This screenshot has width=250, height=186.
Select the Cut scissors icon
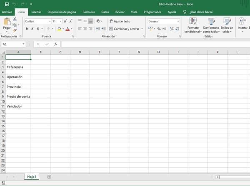click(15, 20)
